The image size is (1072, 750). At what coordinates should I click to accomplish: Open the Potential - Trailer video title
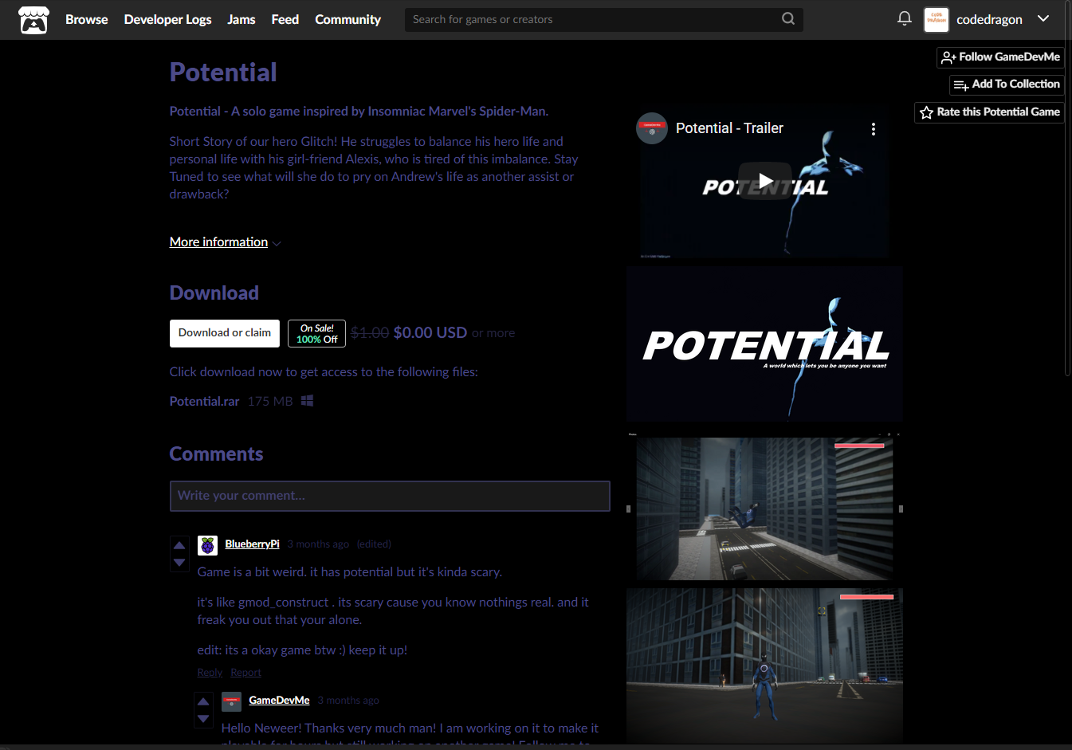[x=729, y=128]
